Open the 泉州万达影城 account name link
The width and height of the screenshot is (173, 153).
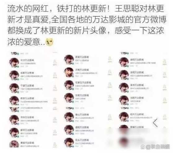click(x=137, y=85)
